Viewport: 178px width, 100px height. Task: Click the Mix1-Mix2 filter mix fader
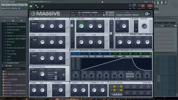pos(111,33)
